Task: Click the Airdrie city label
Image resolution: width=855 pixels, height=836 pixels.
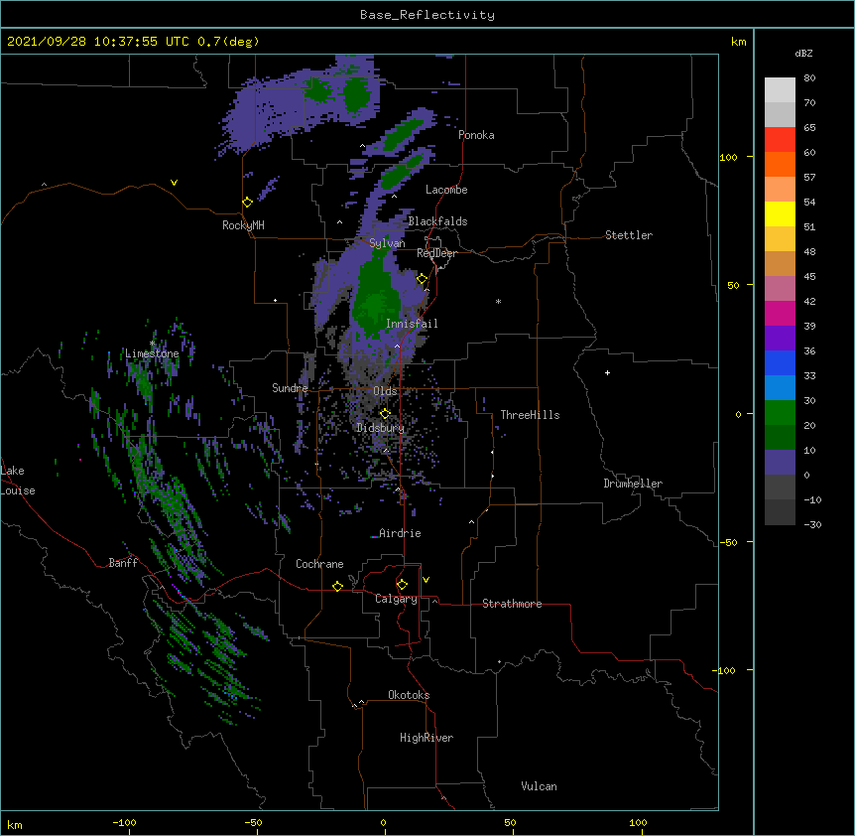Action: [x=400, y=533]
